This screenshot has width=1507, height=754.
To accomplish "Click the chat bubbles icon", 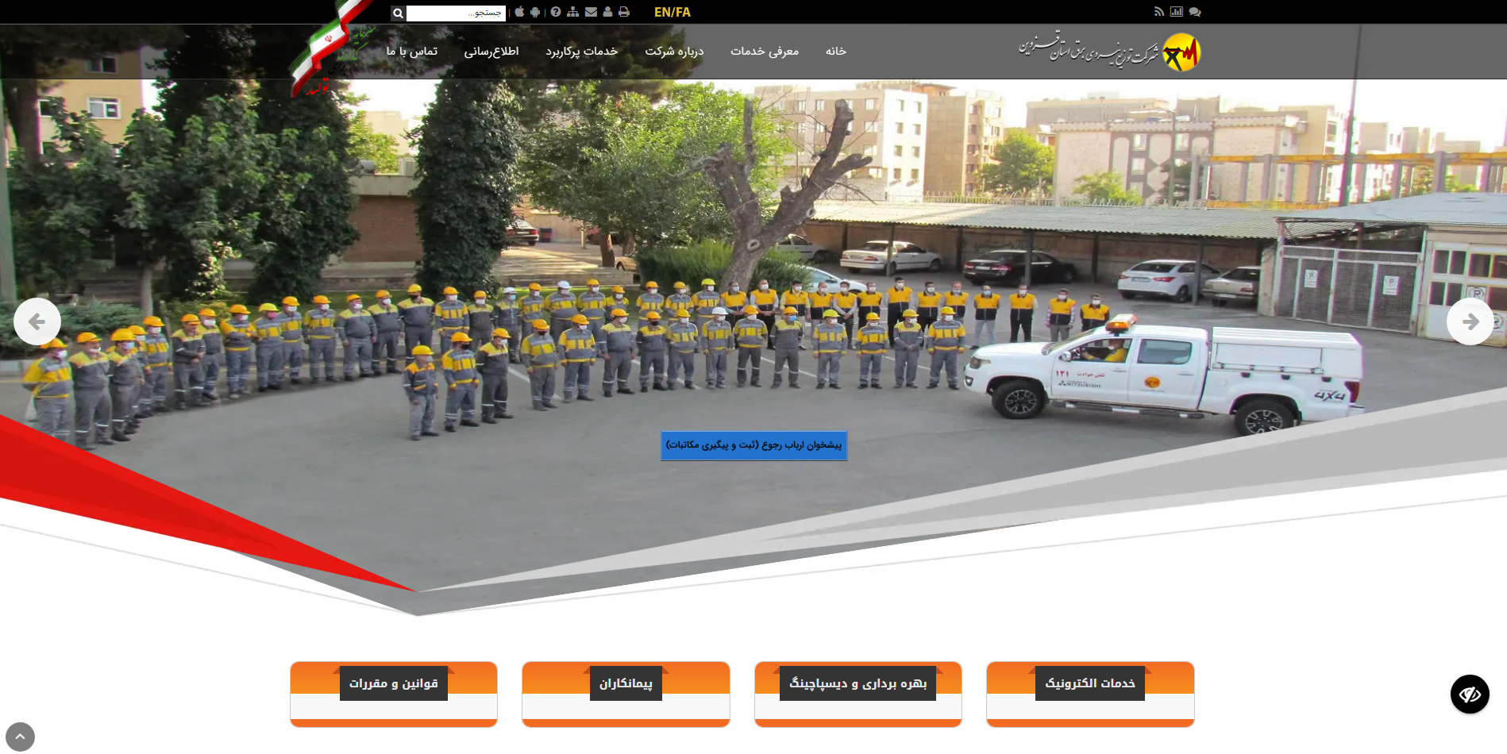I will tap(1195, 12).
